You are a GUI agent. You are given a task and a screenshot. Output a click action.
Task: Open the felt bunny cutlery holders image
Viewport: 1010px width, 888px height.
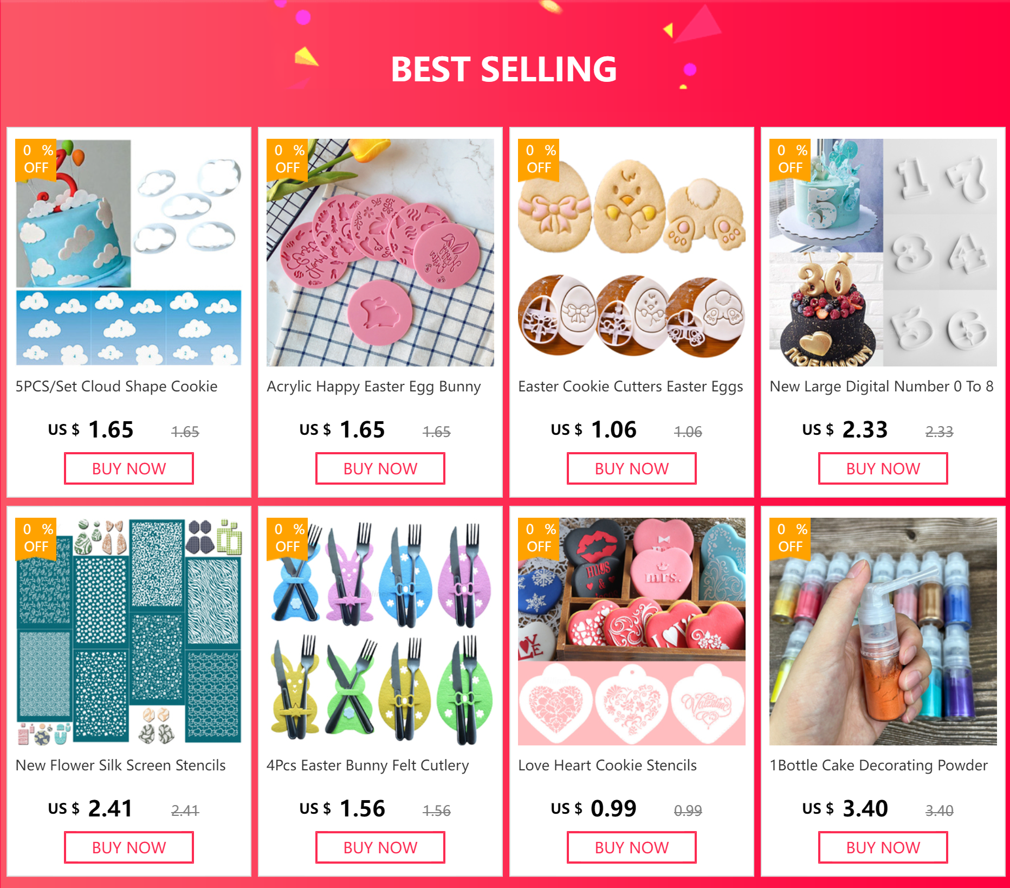(x=380, y=632)
